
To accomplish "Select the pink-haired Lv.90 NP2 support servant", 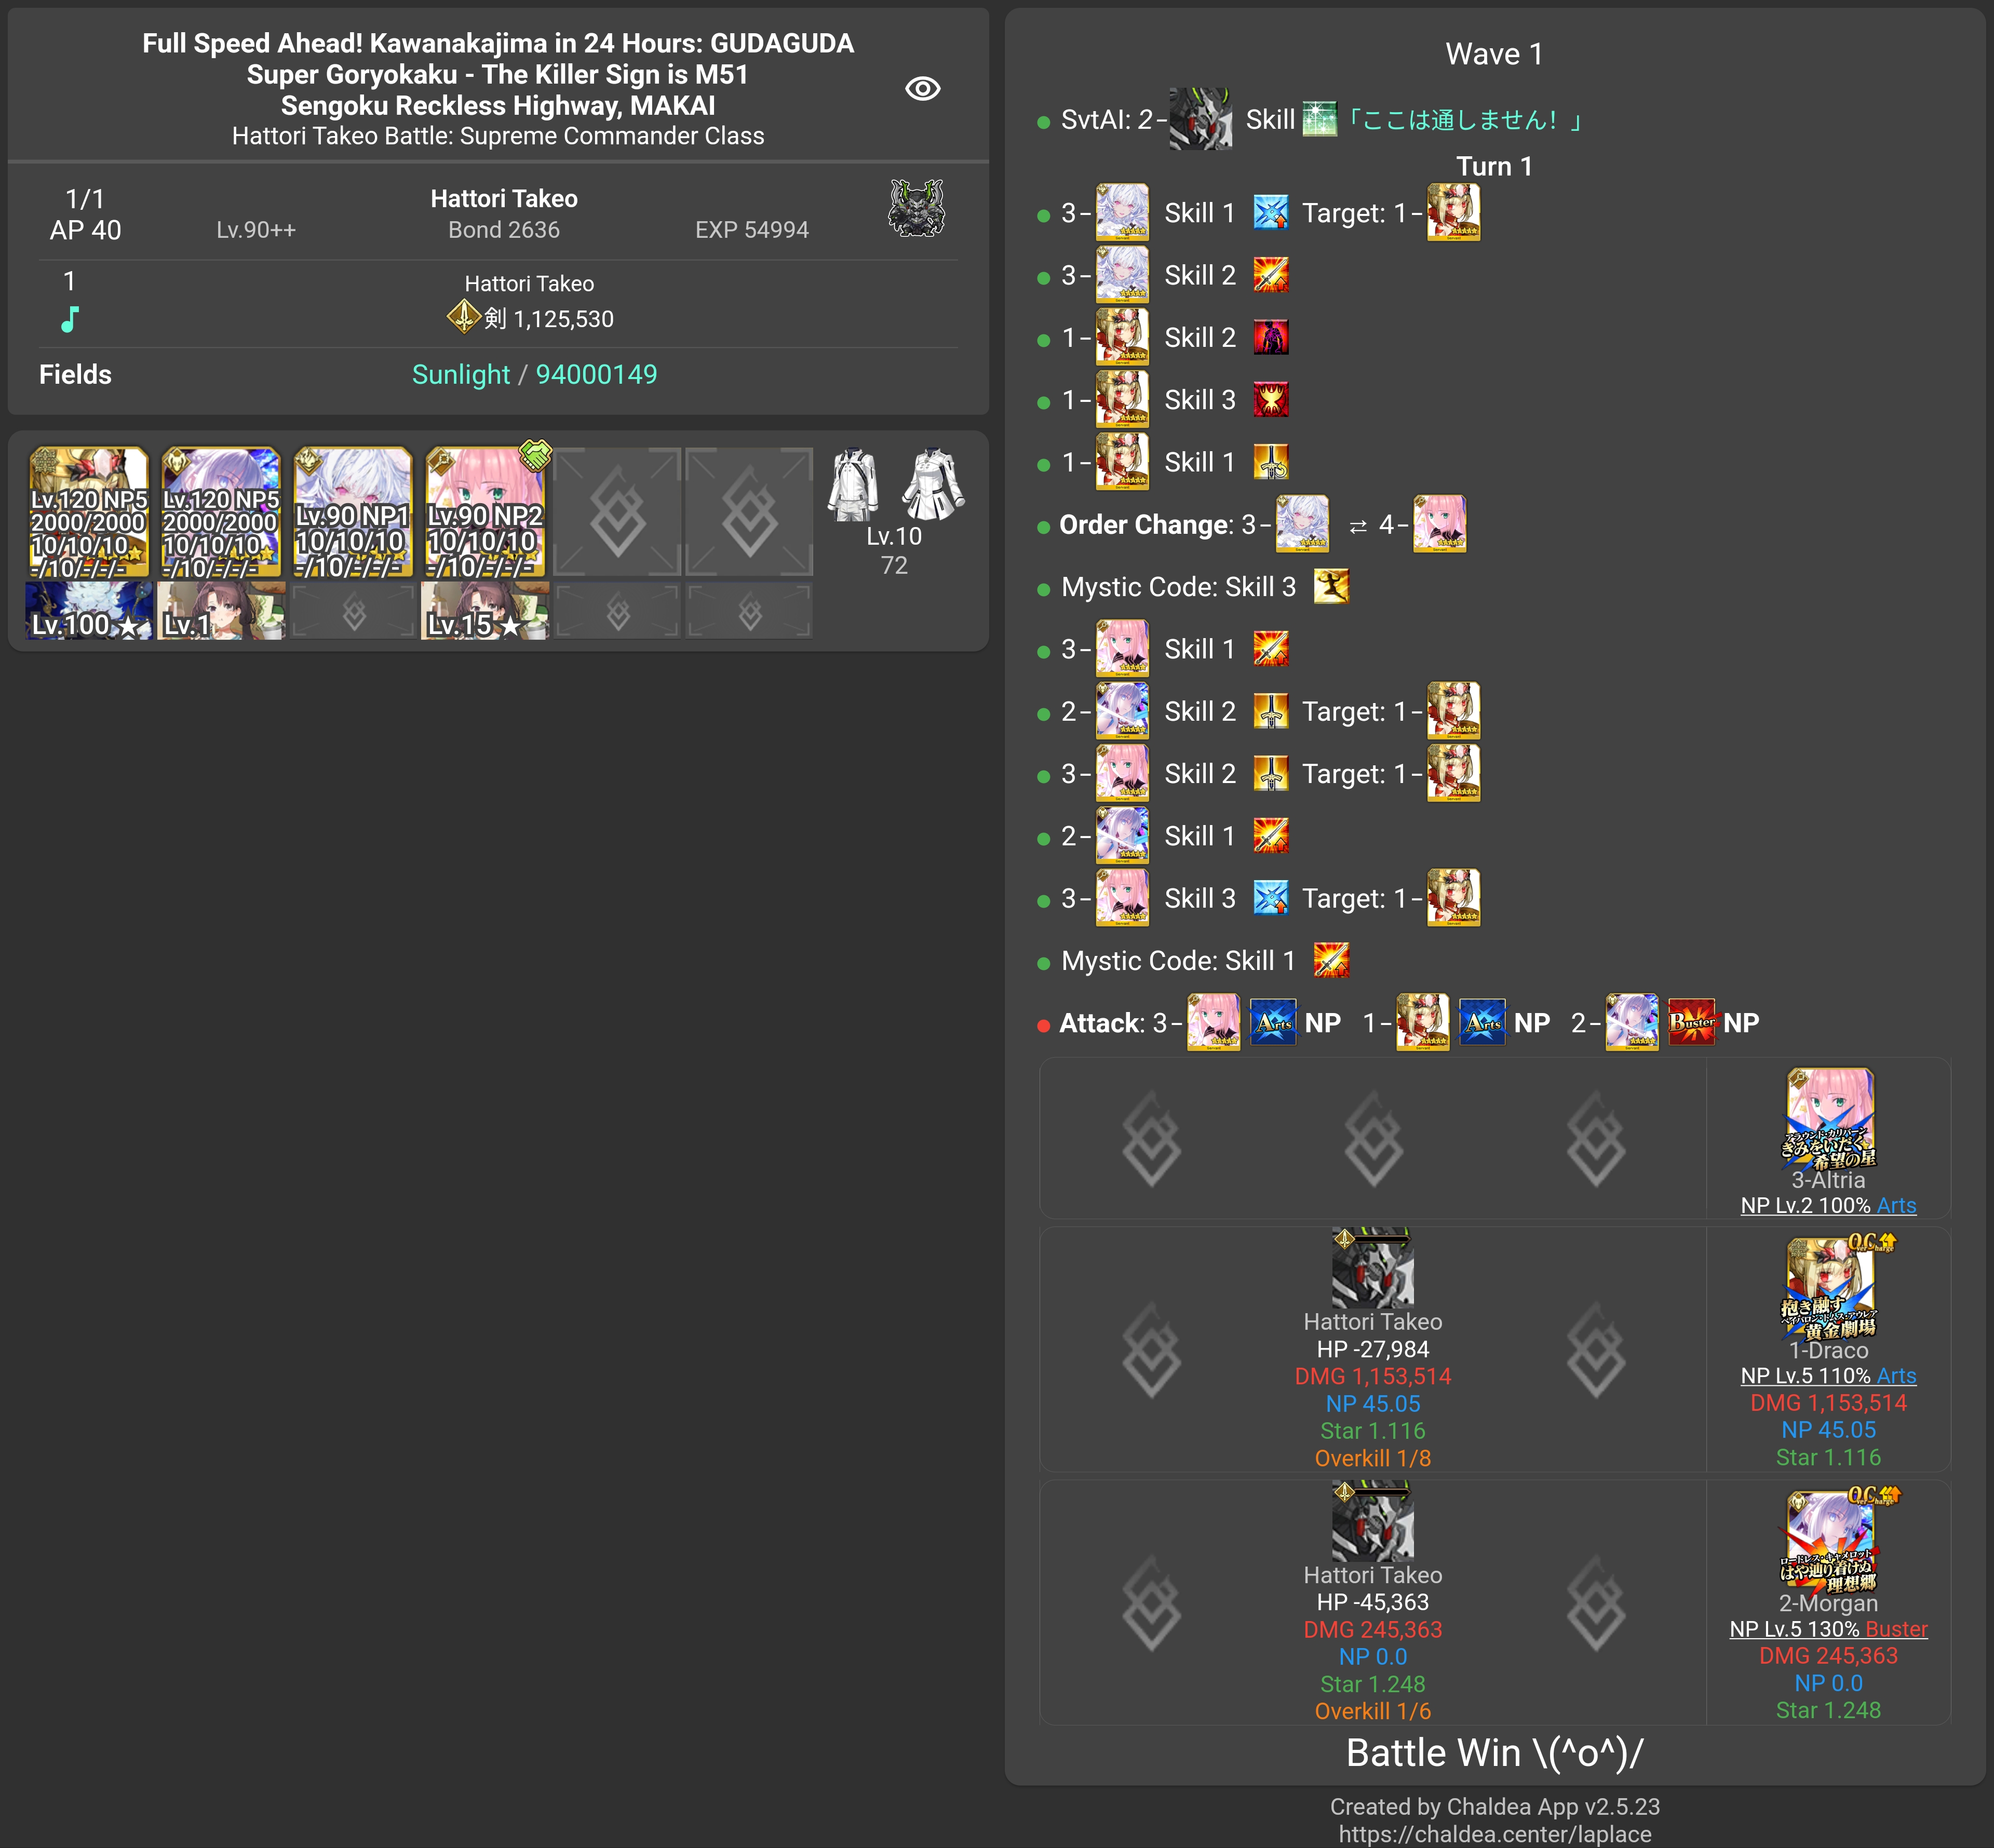I will [x=485, y=512].
